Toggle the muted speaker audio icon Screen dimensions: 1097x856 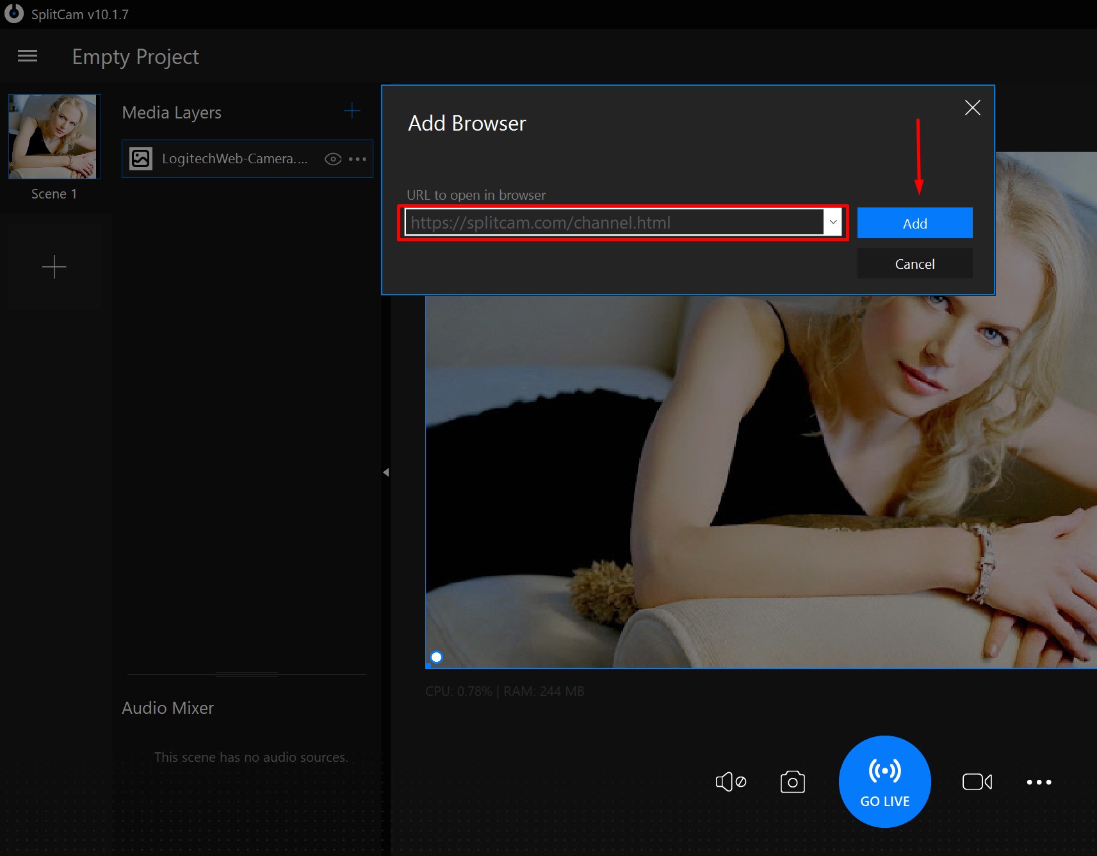point(730,782)
